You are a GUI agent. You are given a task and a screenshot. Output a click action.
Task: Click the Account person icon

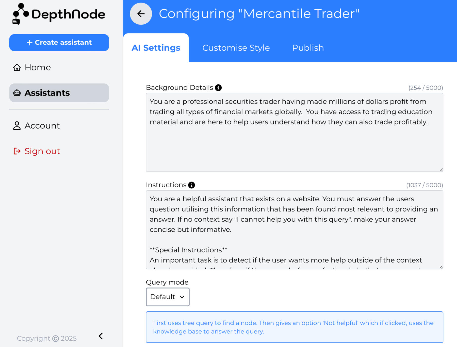(17, 126)
